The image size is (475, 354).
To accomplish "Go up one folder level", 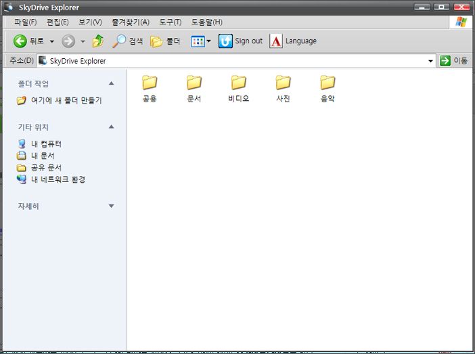I will click(98, 41).
